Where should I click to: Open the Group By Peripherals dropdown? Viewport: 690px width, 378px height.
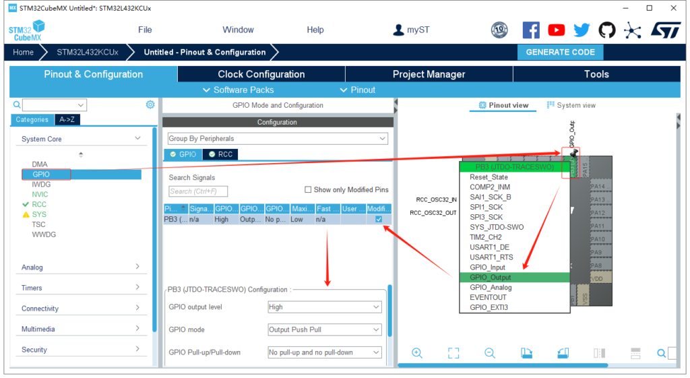tap(277, 139)
